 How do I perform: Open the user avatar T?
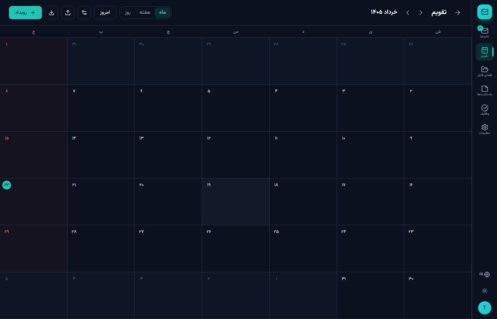[x=484, y=308]
